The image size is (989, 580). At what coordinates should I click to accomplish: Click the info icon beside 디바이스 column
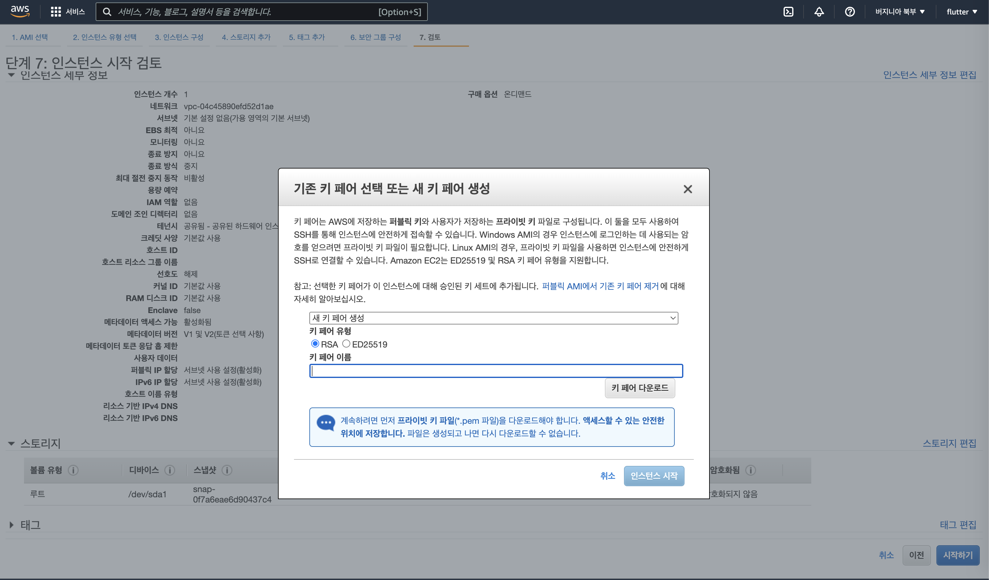[x=169, y=470]
